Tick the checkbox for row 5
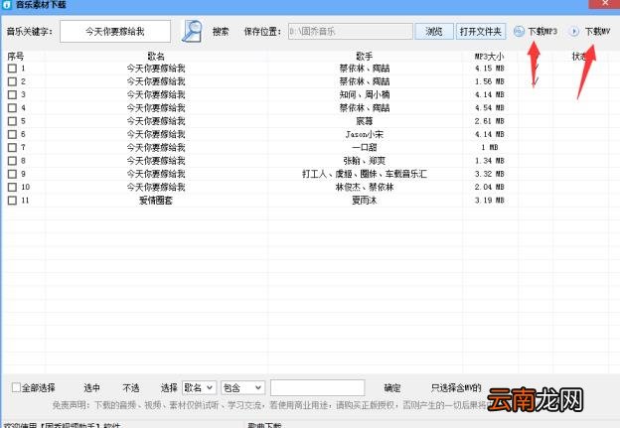Image resolution: width=620 pixels, height=428 pixels. pyautogui.click(x=12, y=121)
